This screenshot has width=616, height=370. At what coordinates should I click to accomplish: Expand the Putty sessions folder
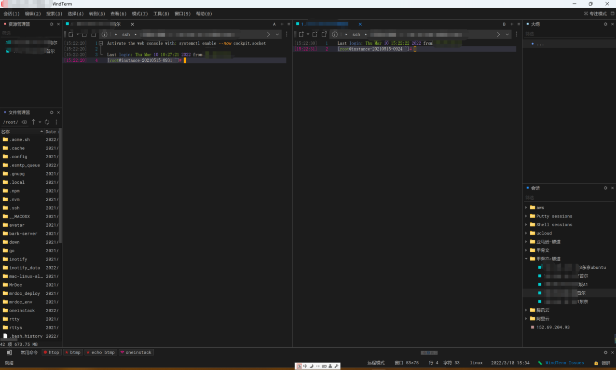point(526,216)
